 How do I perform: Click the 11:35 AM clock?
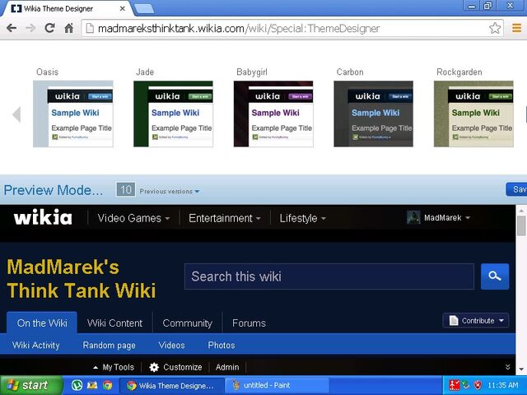click(503, 385)
